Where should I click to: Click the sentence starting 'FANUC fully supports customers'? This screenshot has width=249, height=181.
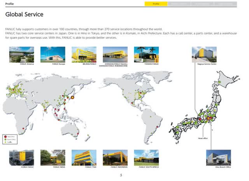coord(84,29)
